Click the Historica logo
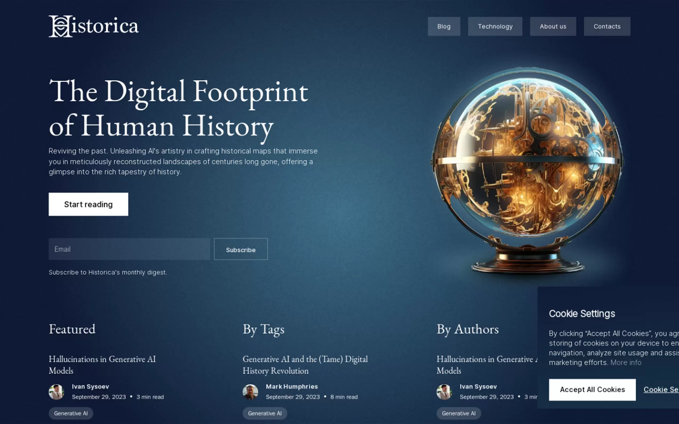Image resolution: width=679 pixels, height=424 pixels. (94, 26)
